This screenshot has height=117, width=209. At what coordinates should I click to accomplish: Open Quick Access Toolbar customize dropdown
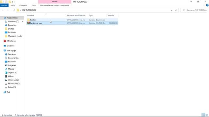pos(12,2)
